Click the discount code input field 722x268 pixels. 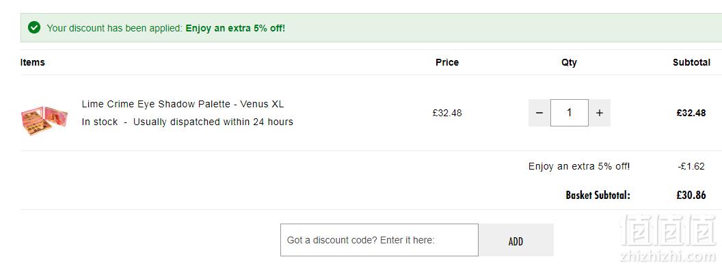(x=379, y=240)
